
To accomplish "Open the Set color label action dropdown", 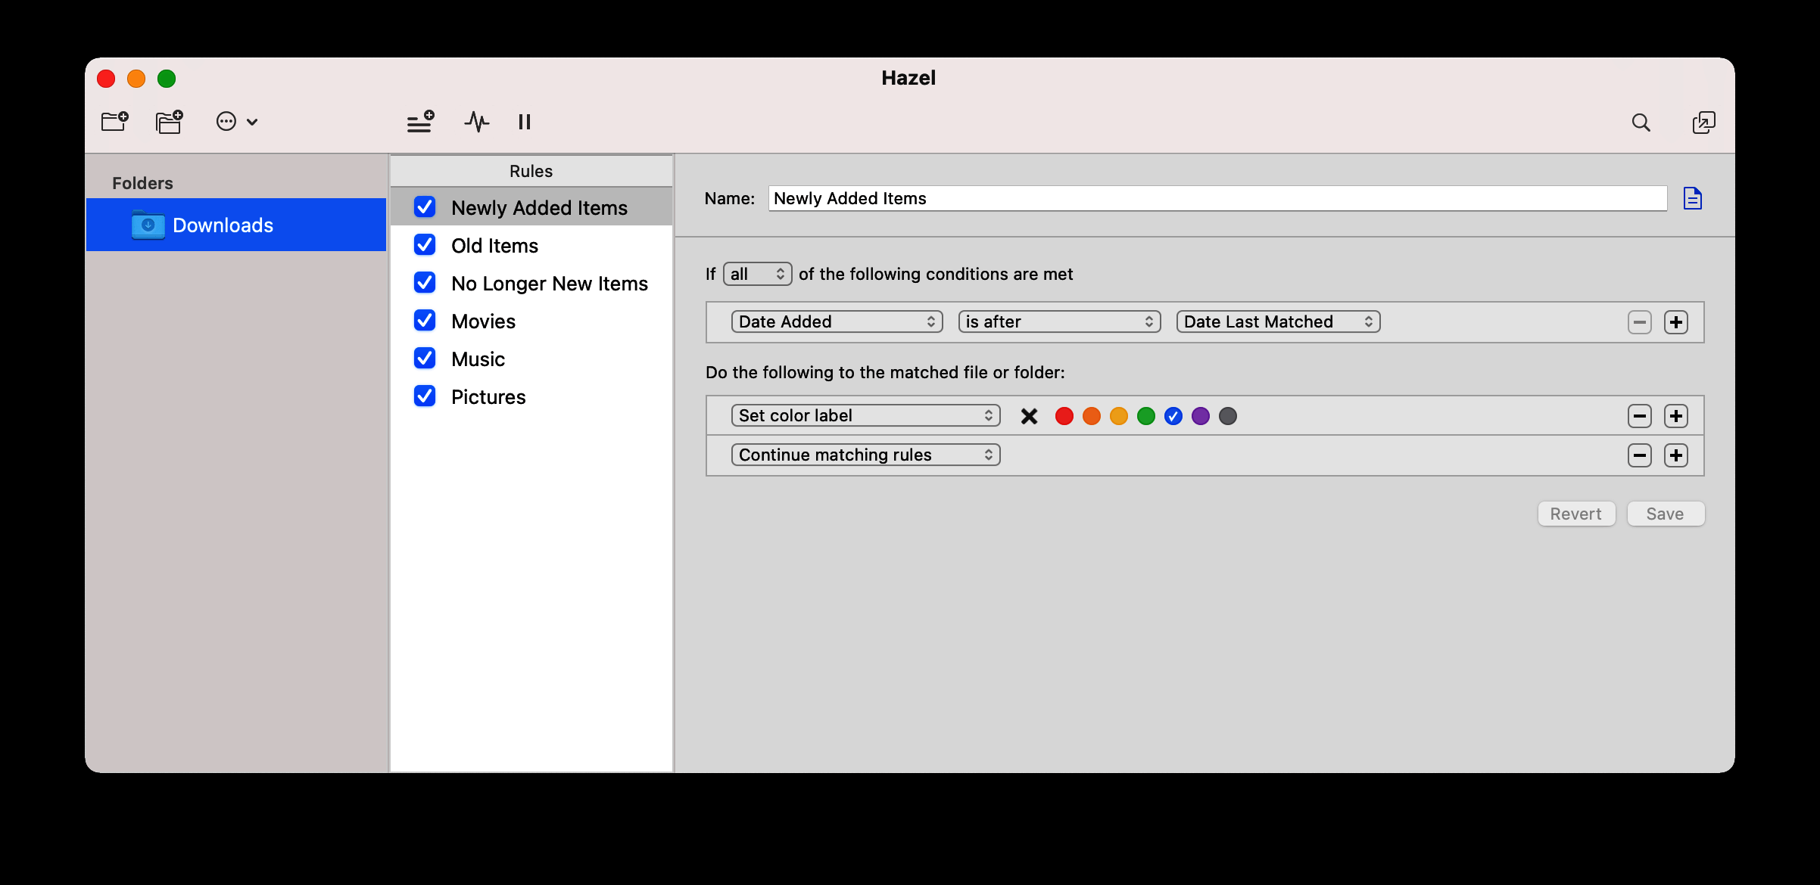I will [865, 415].
